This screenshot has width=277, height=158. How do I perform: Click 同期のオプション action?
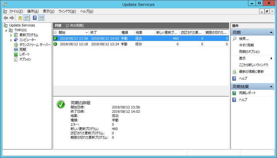click(x=249, y=52)
